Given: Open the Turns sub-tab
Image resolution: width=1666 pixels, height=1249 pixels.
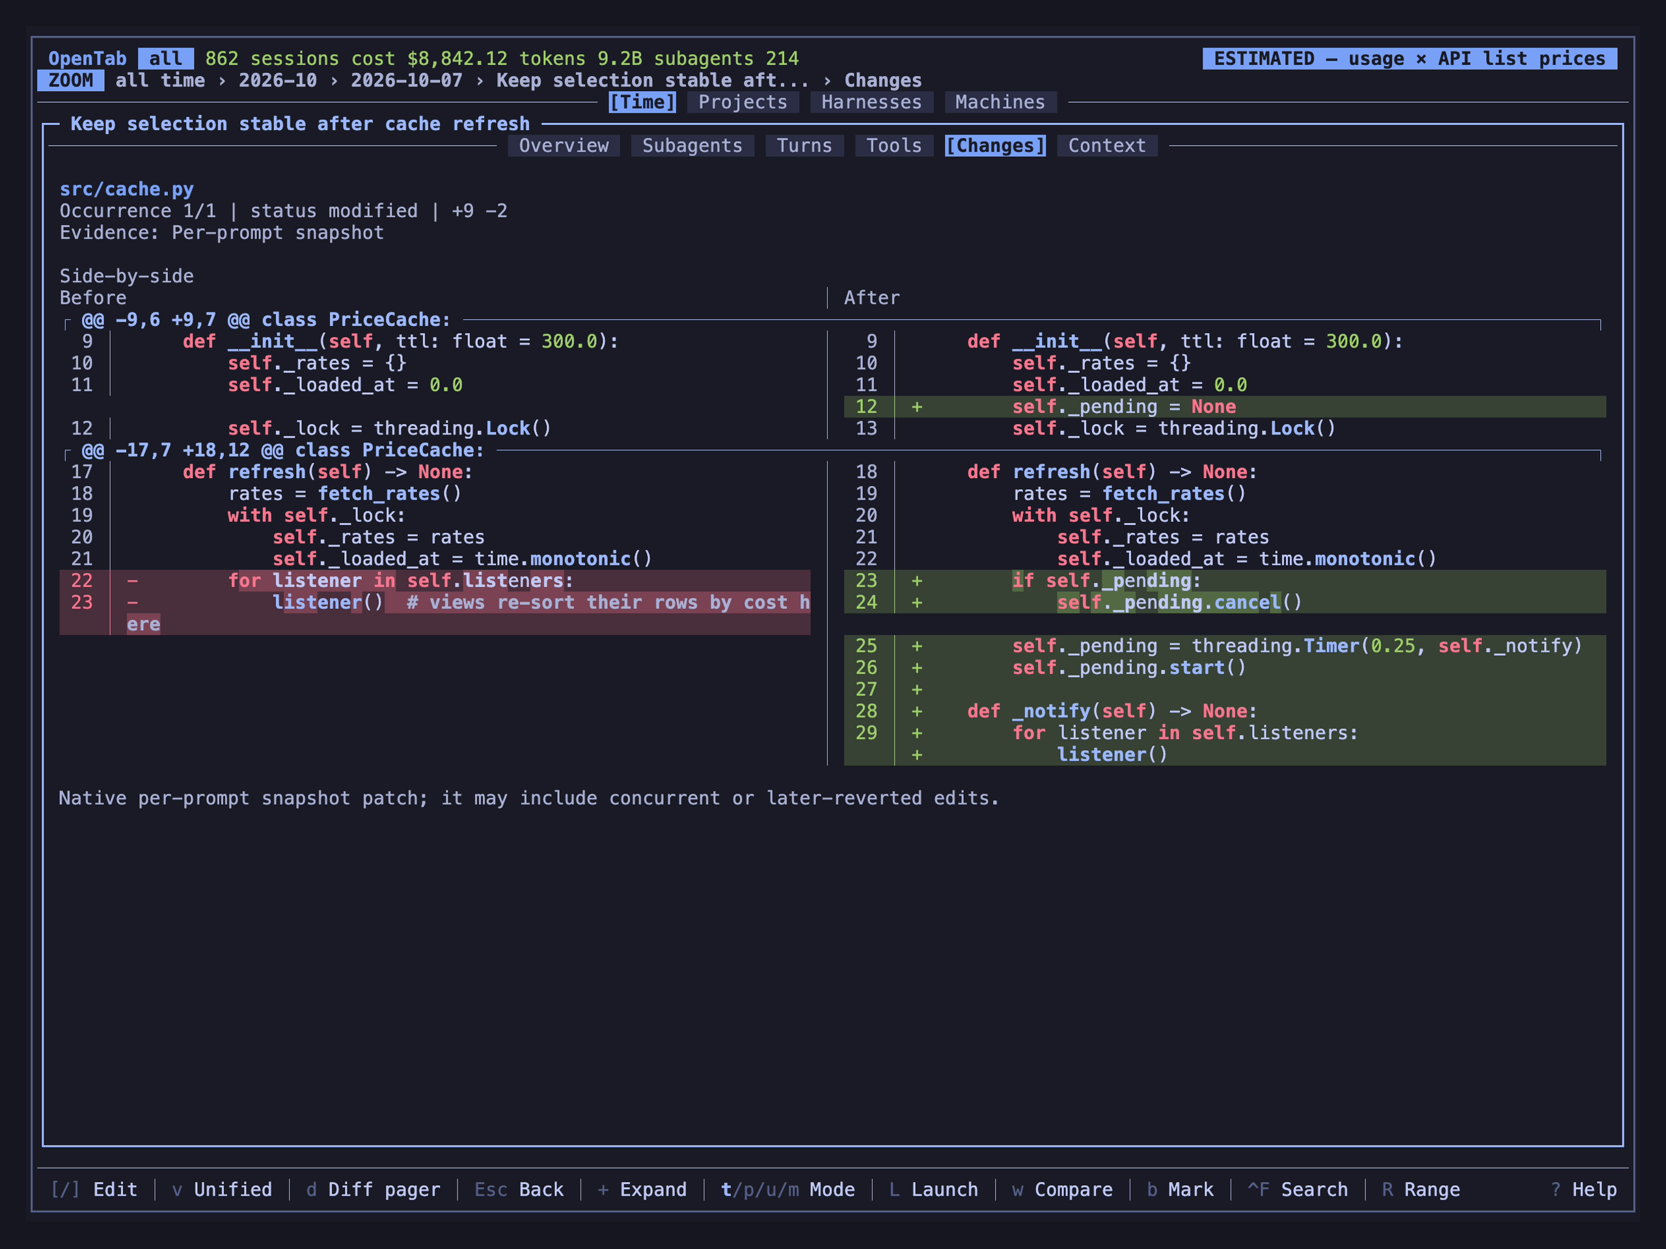Looking at the screenshot, I should [804, 145].
